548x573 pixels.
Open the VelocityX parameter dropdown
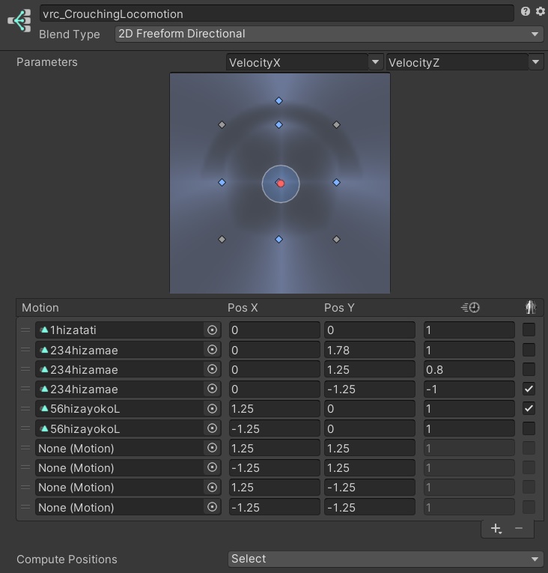coord(305,63)
